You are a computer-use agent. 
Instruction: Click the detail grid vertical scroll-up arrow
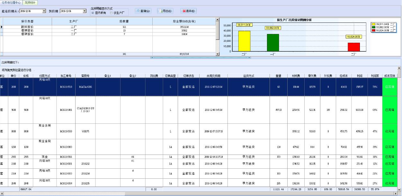[399, 68]
